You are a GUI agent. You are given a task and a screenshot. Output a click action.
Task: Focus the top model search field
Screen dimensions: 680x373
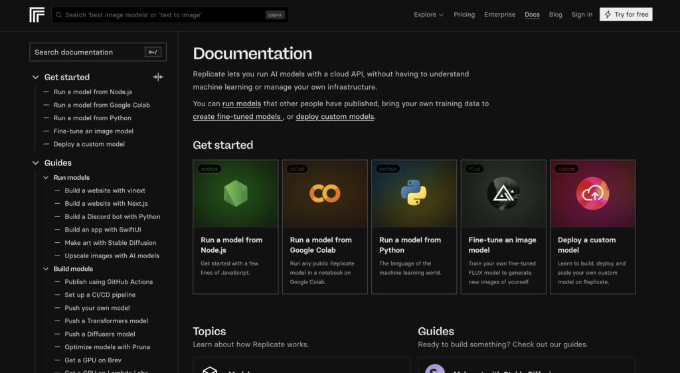(170, 15)
